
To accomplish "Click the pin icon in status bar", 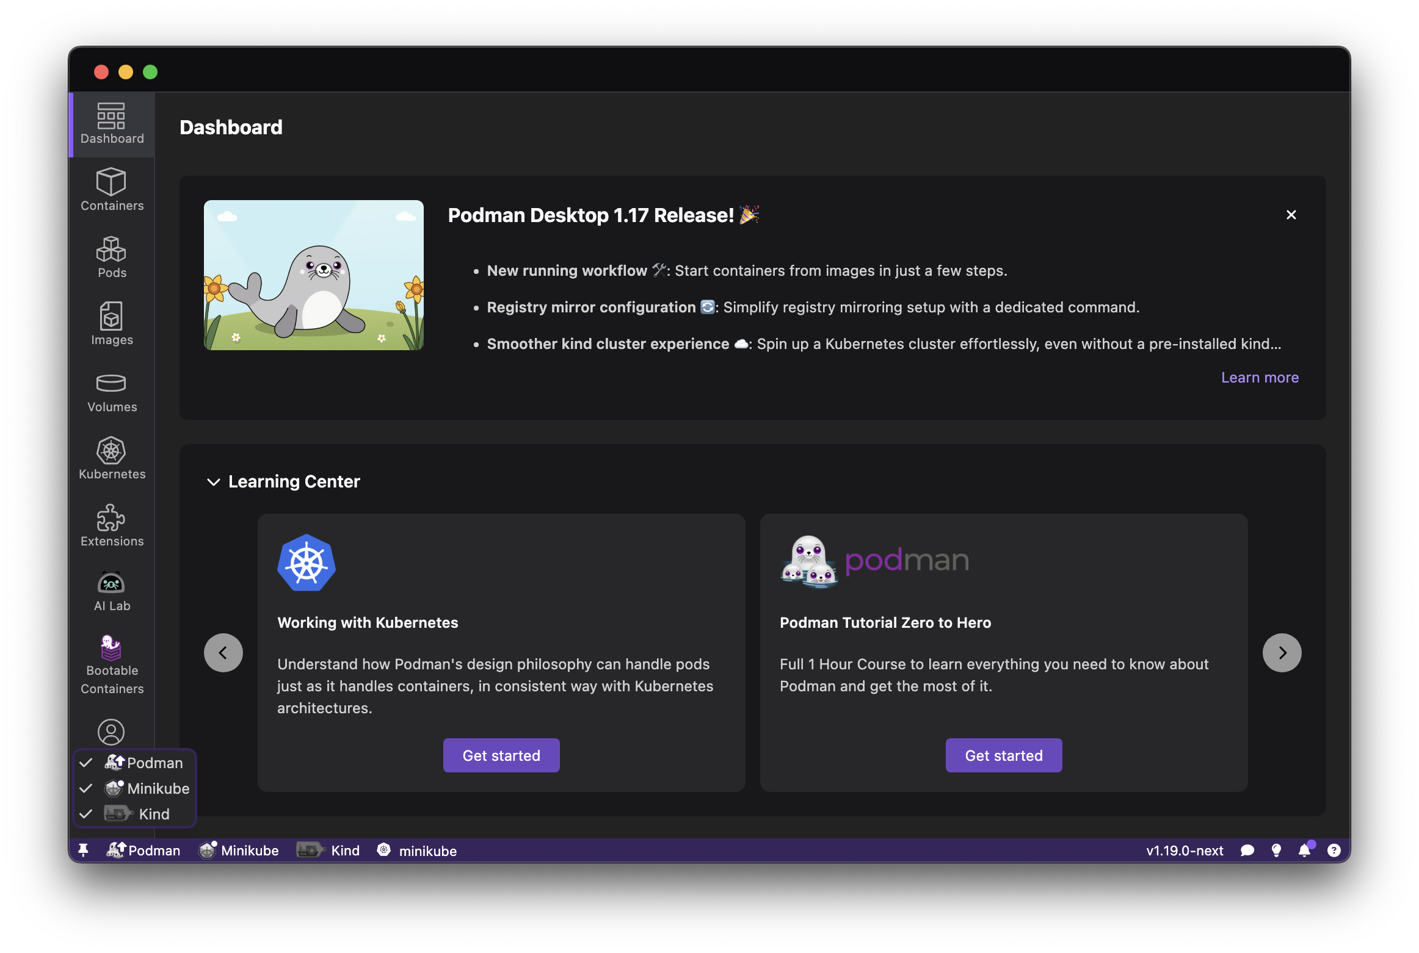I will (x=84, y=850).
